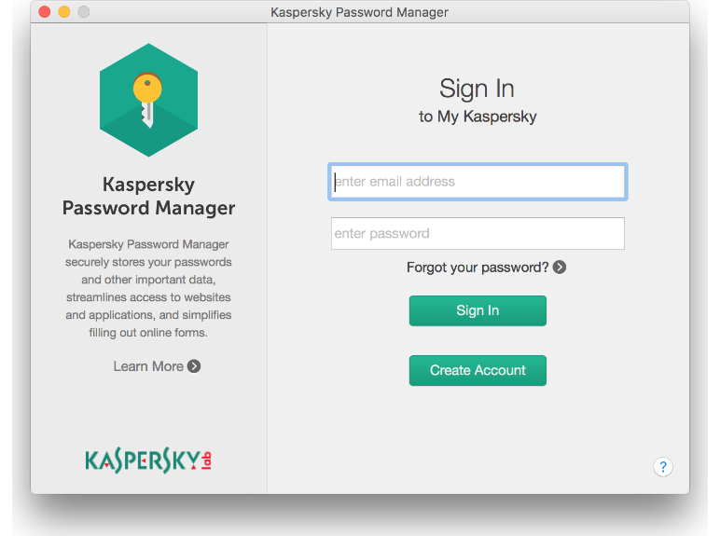Open the 'Forgot your password?' link
Image resolution: width=720 pixels, height=536 pixels.
pos(478,268)
